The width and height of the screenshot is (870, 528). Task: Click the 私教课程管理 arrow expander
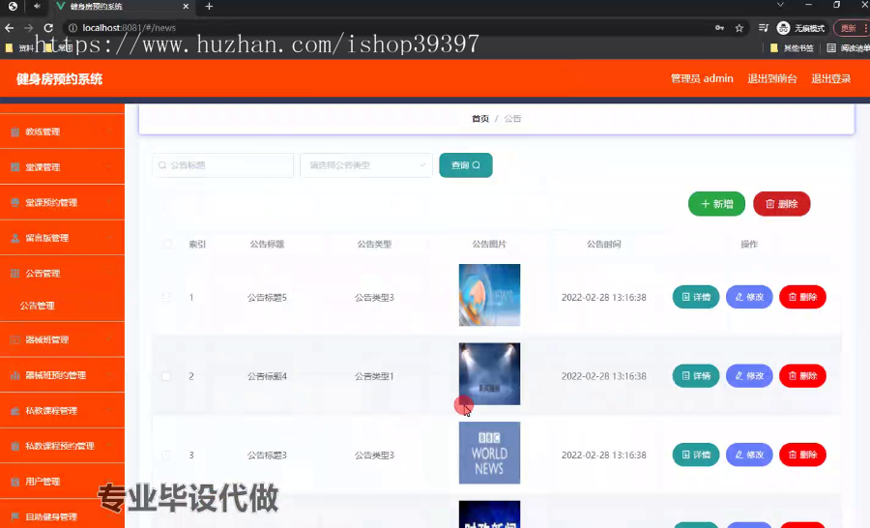(x=109, y=411)
